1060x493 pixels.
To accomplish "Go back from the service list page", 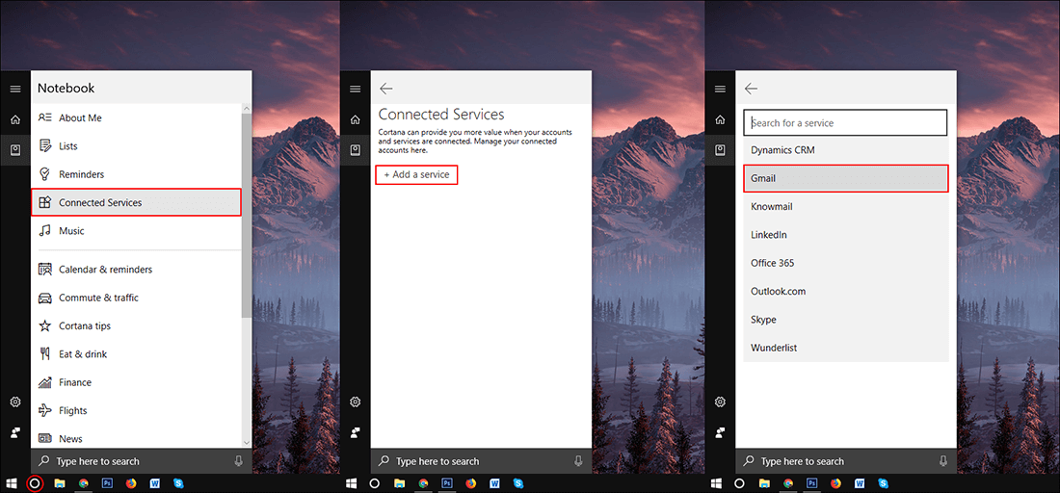I will (751, 89).
